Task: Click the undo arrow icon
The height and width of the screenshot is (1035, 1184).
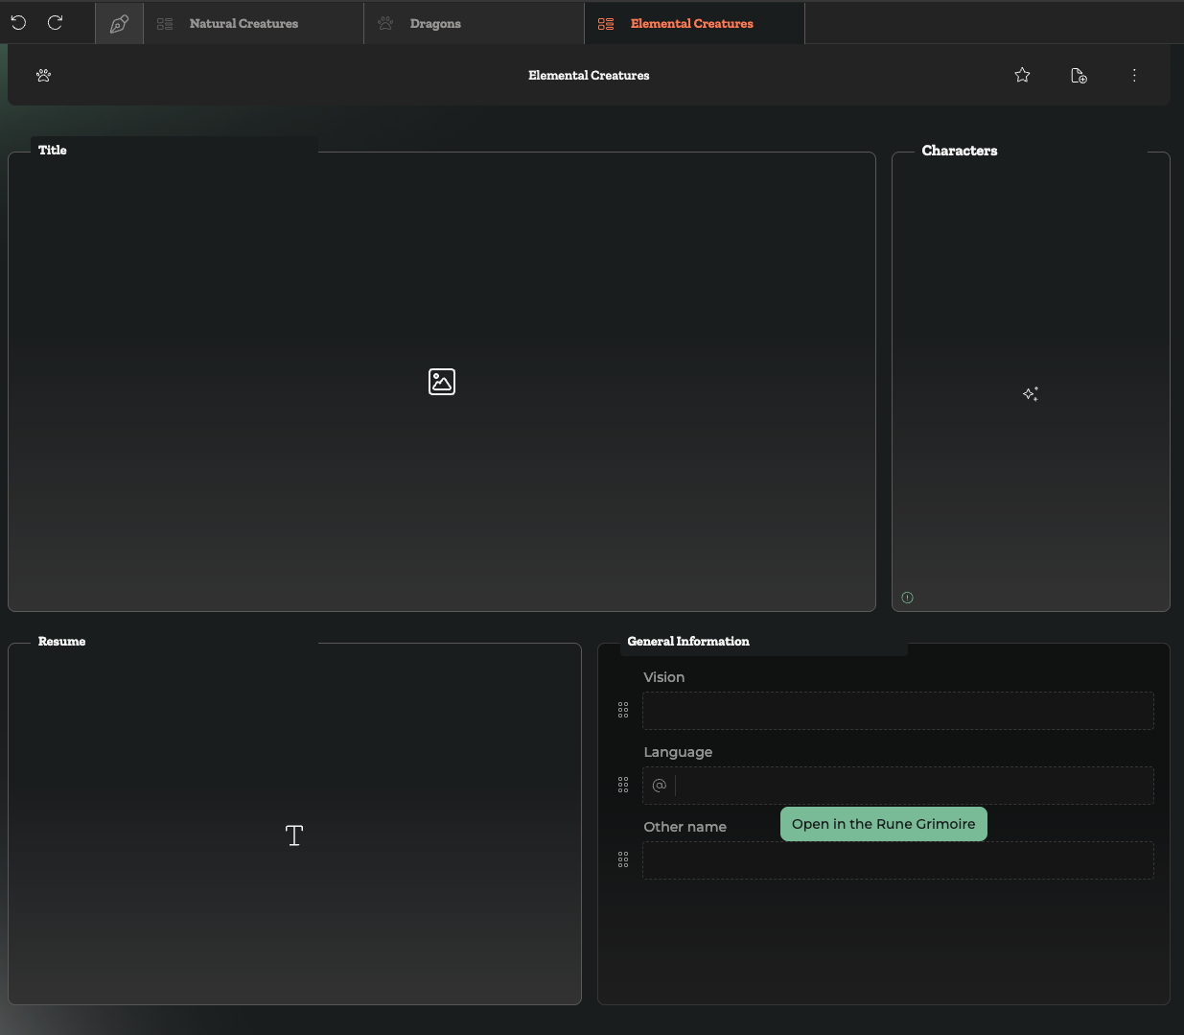Action: point(18,22)
